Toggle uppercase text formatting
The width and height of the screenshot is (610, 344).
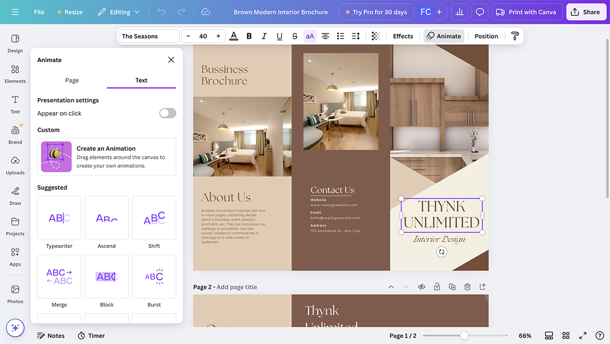(310, 36)
